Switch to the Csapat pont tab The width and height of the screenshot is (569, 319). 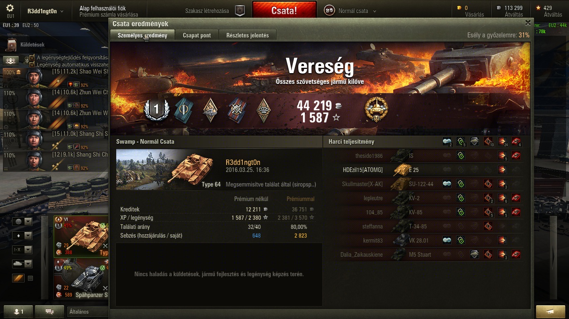click(197, 35)
